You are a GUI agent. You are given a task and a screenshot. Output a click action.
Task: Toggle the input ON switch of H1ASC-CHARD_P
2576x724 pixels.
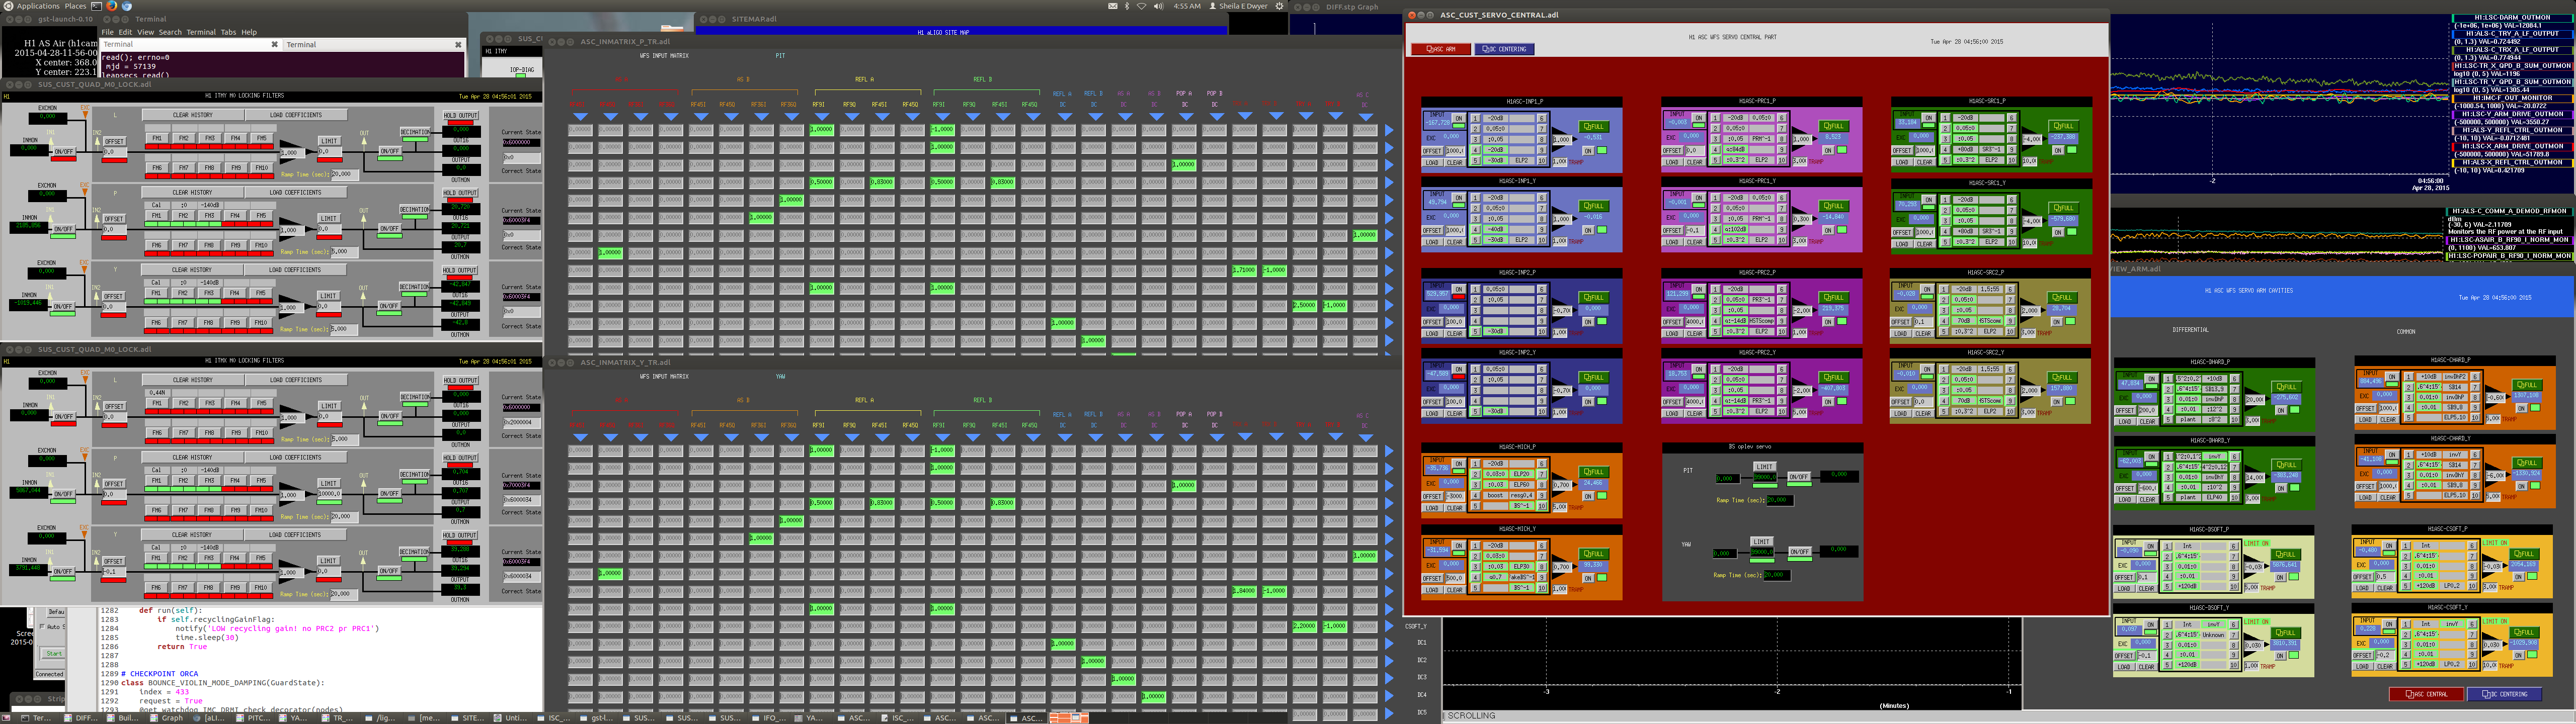2392,376
